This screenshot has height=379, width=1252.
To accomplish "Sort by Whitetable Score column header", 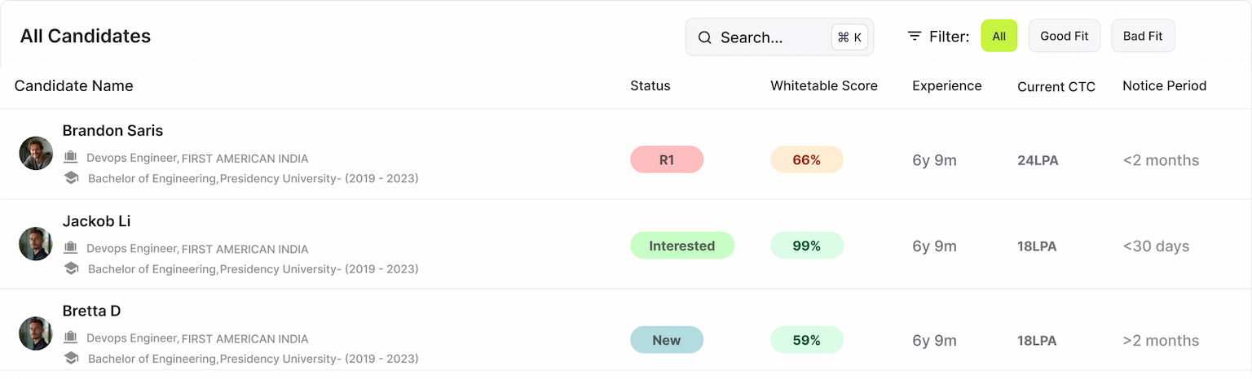I will [x=824, y=85].
